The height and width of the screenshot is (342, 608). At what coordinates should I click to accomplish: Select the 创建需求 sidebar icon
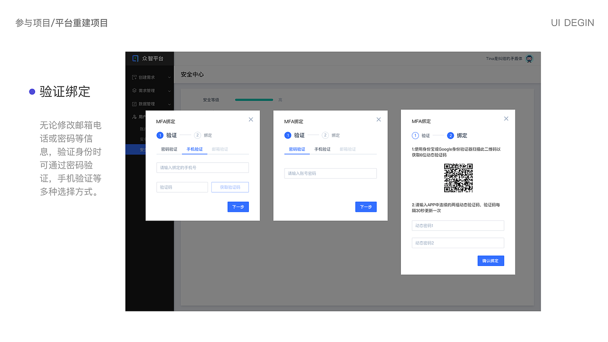pyautogui.click(x=135, y=77)
